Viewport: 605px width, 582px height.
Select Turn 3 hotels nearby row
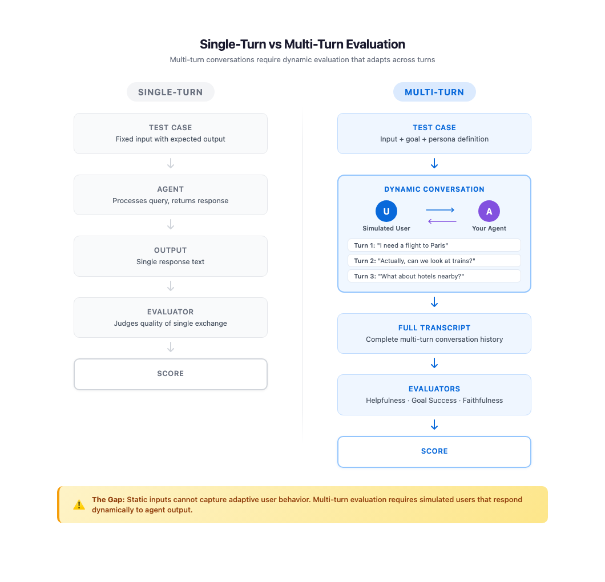[x=434, y=276]
